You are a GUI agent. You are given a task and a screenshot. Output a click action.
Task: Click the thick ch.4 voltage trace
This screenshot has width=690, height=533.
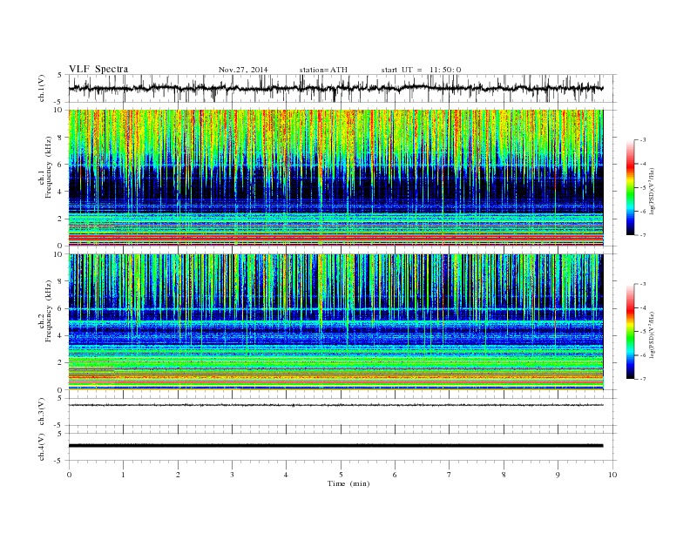(x=335, y=446)
